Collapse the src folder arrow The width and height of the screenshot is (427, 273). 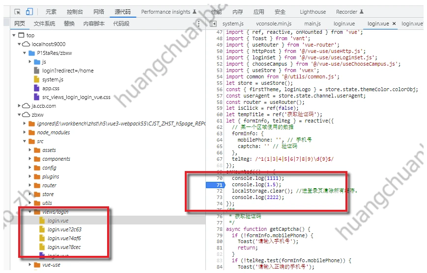click(x=25, y=141)
